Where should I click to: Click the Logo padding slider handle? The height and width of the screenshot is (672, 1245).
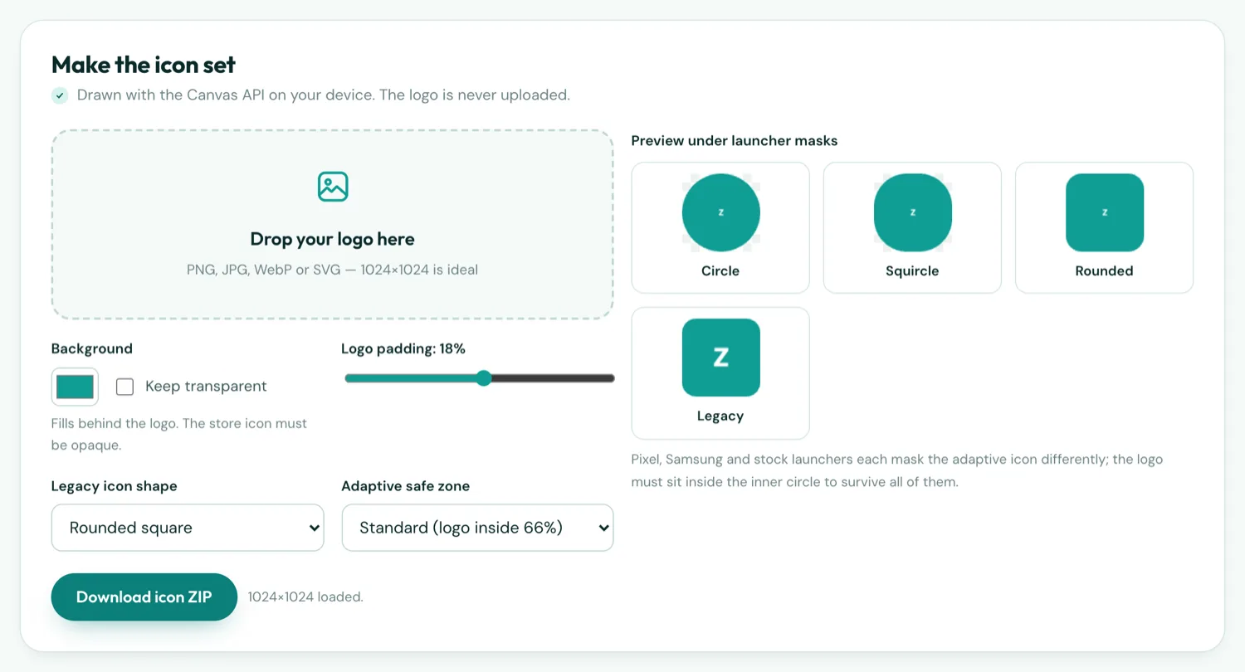pos(484,378)
